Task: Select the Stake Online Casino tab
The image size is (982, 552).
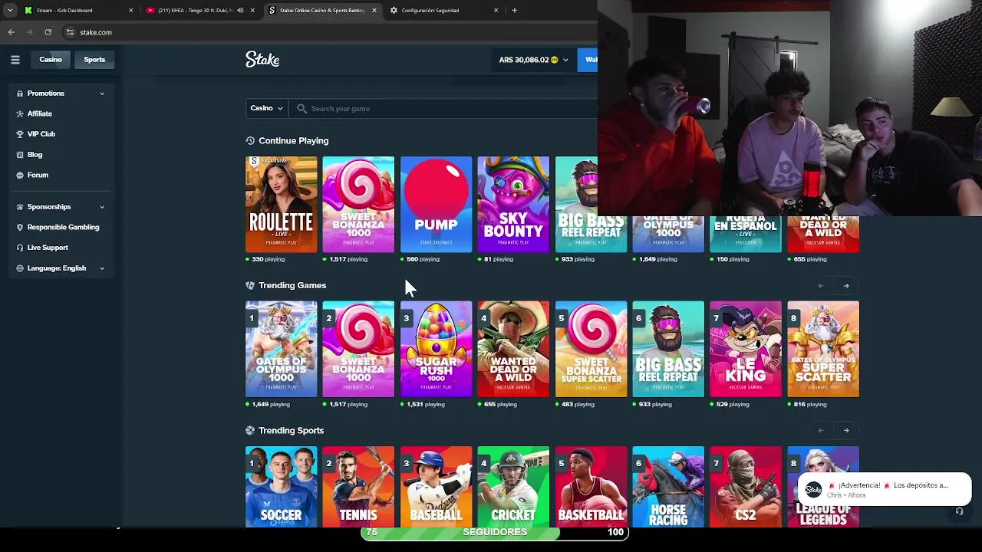Action: tap(322, 10)
